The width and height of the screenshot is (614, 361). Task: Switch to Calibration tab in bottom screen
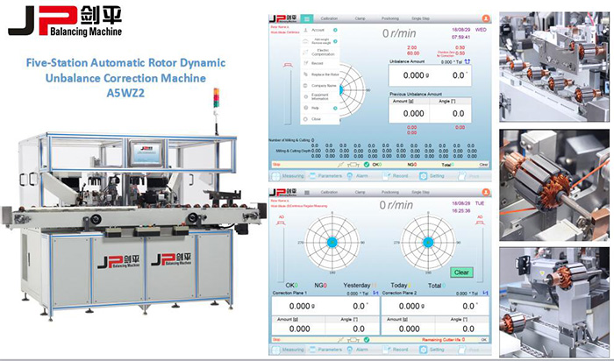pyautogui.click(x=329, y=192)
